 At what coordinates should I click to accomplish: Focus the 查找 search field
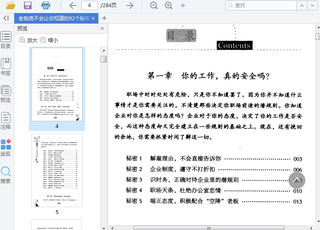point(261,5)
